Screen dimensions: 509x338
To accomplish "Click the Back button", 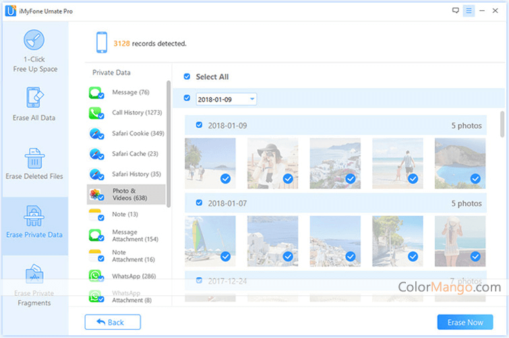I will 113,322.
